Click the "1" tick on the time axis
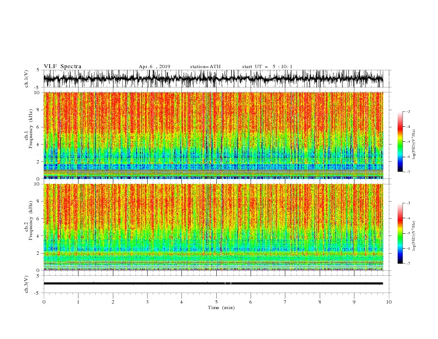Image resolution: width=438 pixels, height=339 pixels. [x=78, y=302]
